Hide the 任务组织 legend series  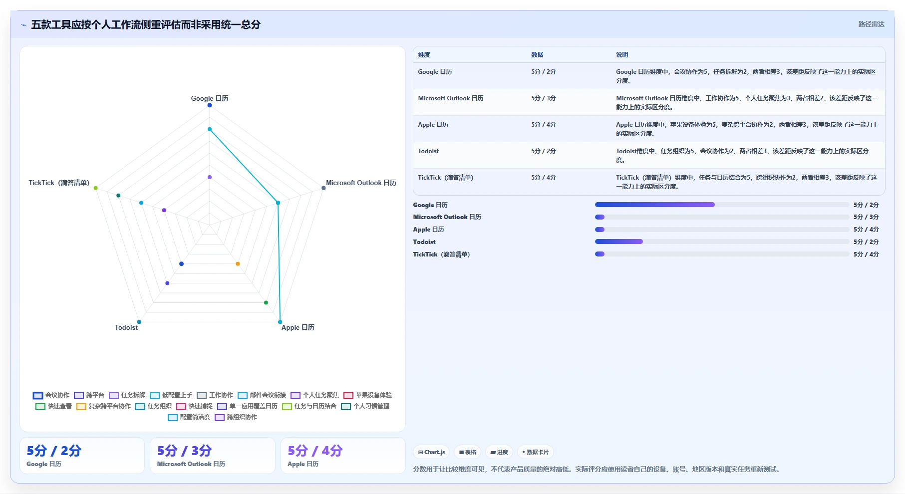pyautogui.click(x=154, y=406)
